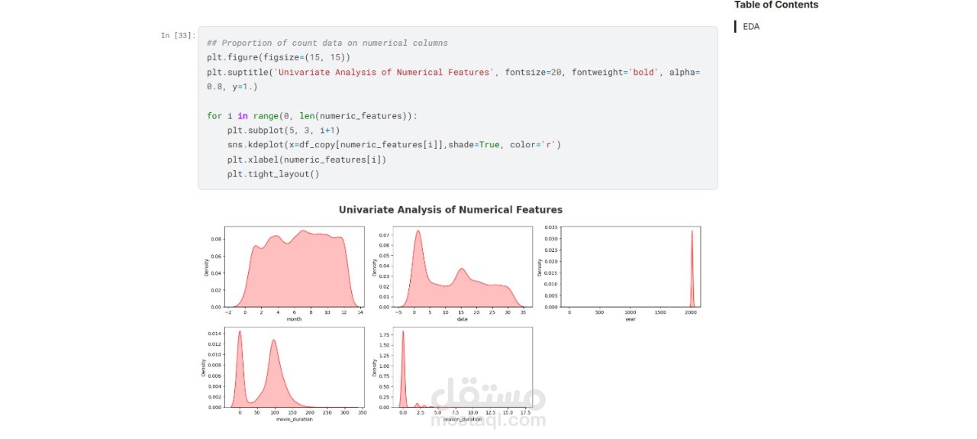Click the plt.xlabel code line

click(306, 160)
